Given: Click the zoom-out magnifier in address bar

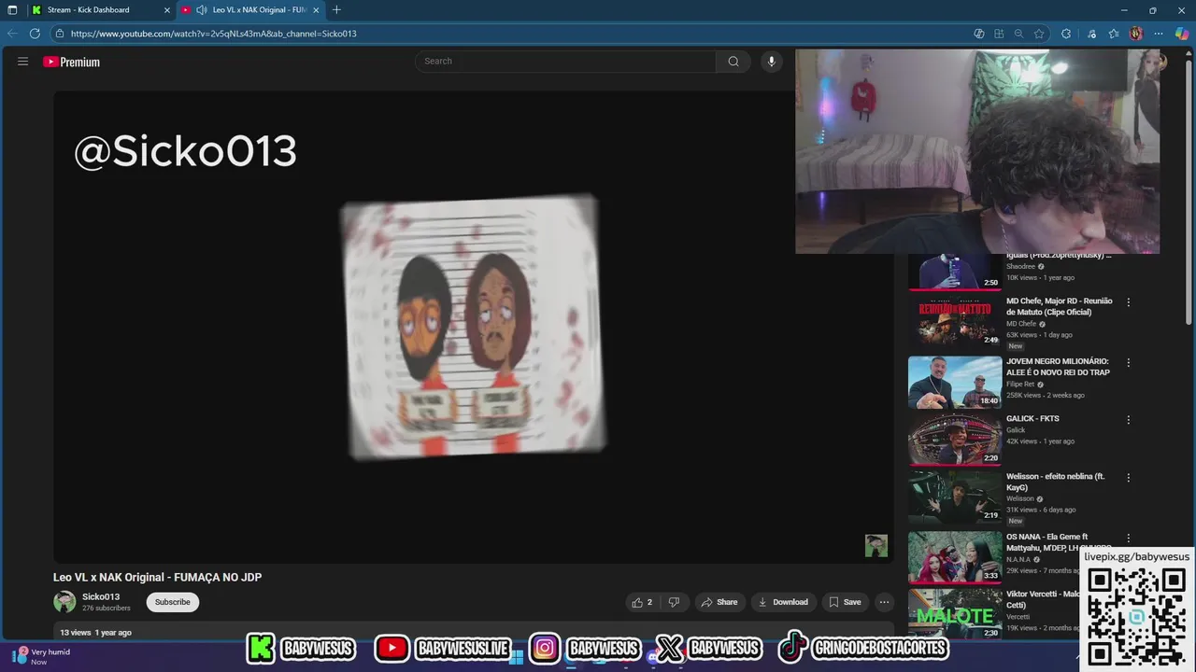Looking at the screenshot, I should coord(1018,34).
